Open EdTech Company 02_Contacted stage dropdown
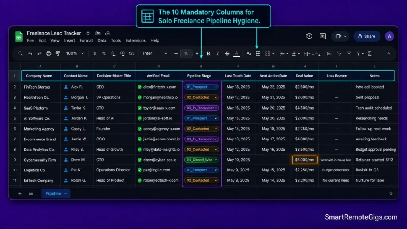Screen dimensions: 407x229 (202, 180)
